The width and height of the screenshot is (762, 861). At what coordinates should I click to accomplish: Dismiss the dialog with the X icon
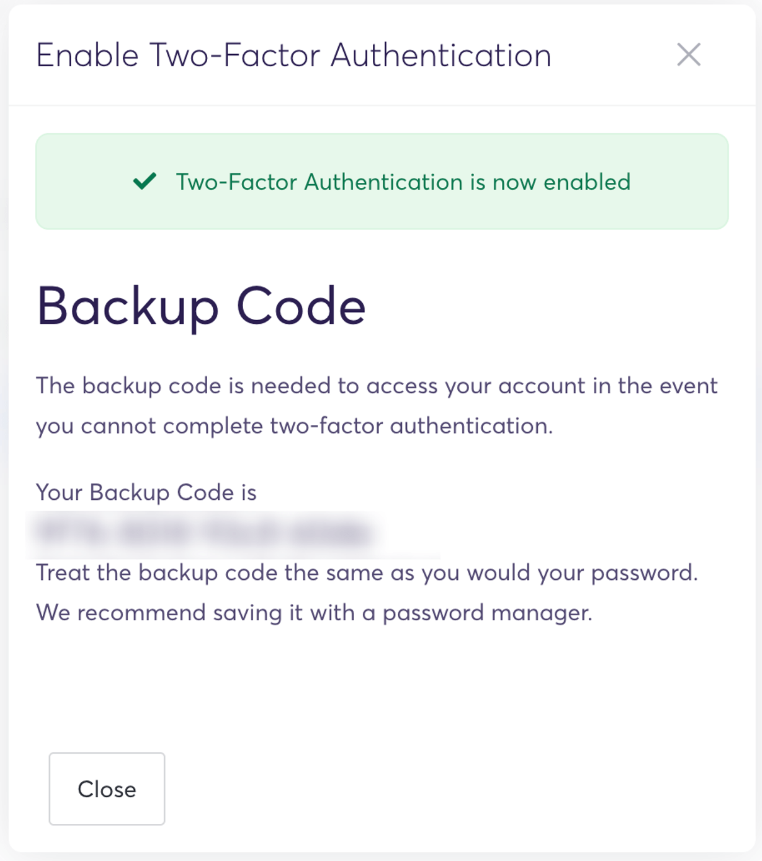point(688,55)
